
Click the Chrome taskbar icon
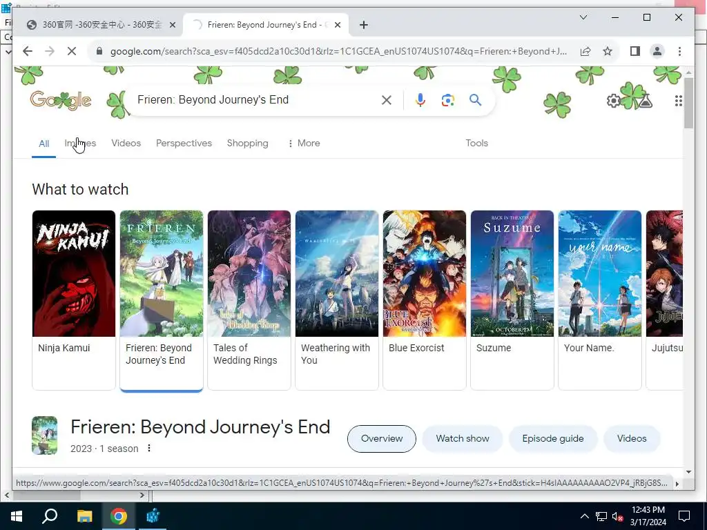point(119,516)
